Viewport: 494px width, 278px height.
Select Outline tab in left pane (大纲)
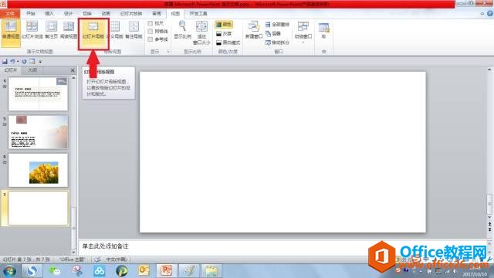pos(32,70)
